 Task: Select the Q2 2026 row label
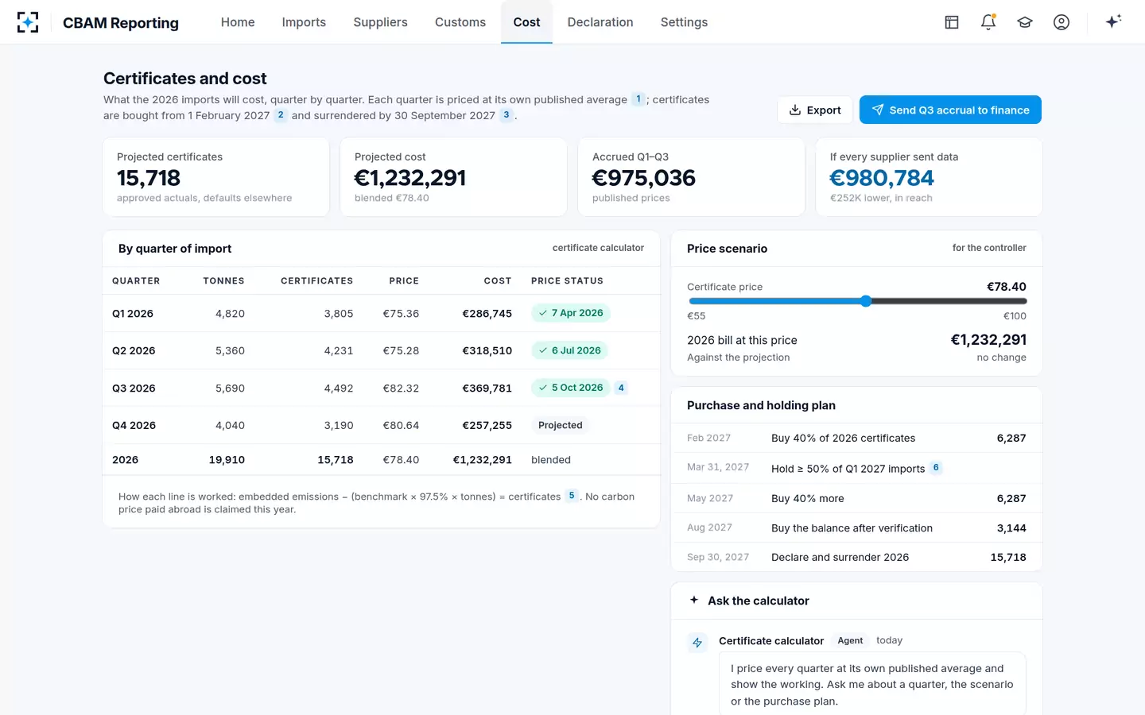[134, 350]
